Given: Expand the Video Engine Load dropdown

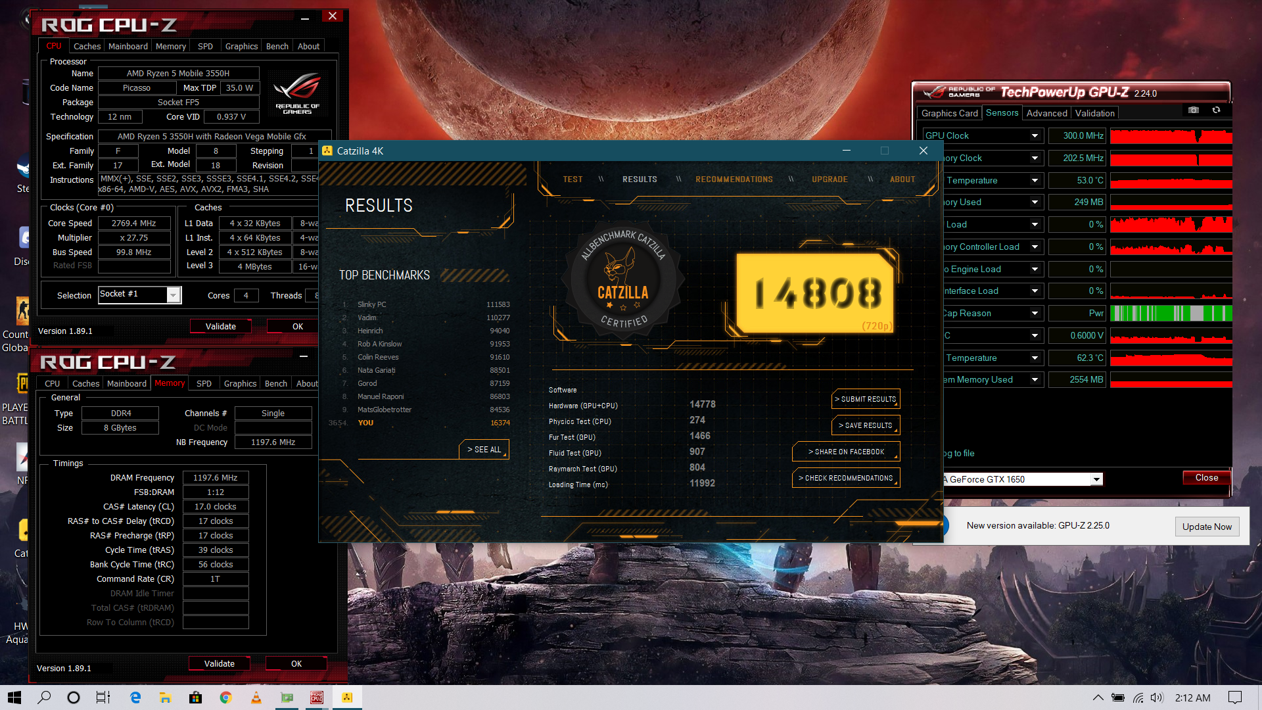Looking at the screenshot, I should tap(1035, 270).
